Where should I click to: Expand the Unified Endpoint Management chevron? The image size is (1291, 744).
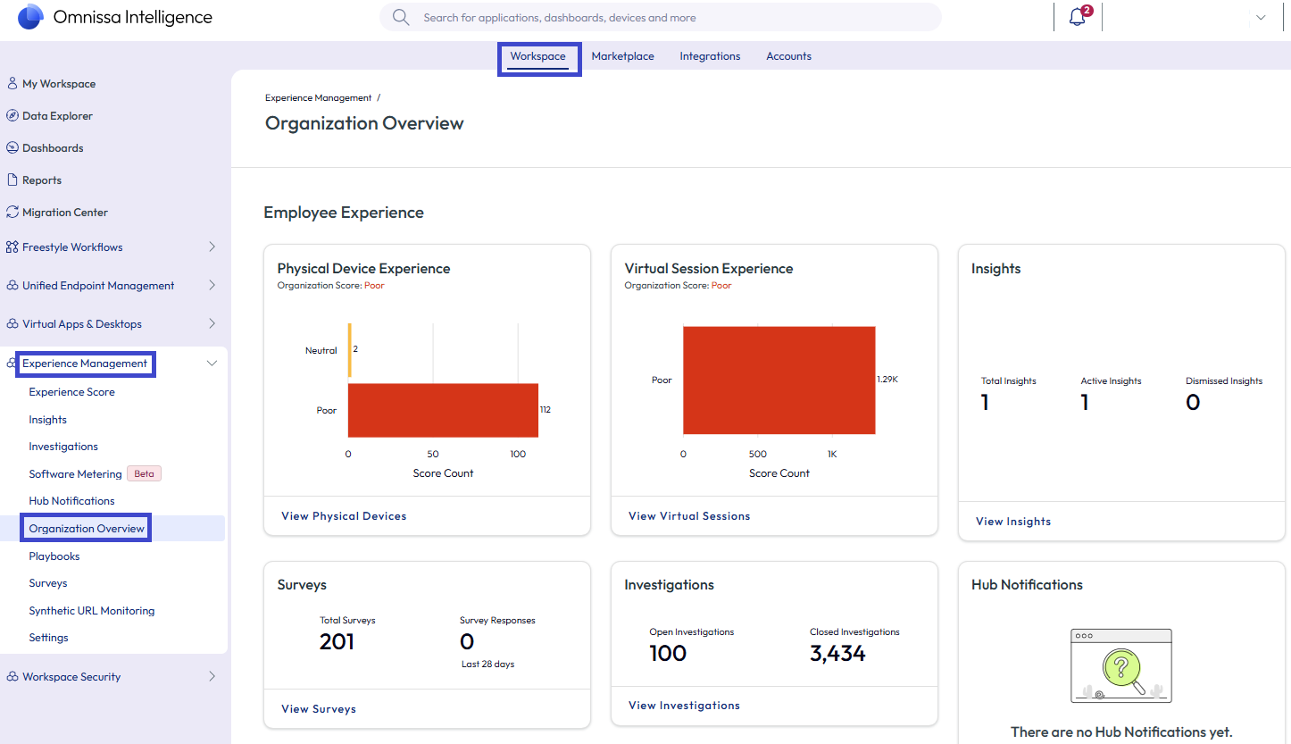pos(212,286)
